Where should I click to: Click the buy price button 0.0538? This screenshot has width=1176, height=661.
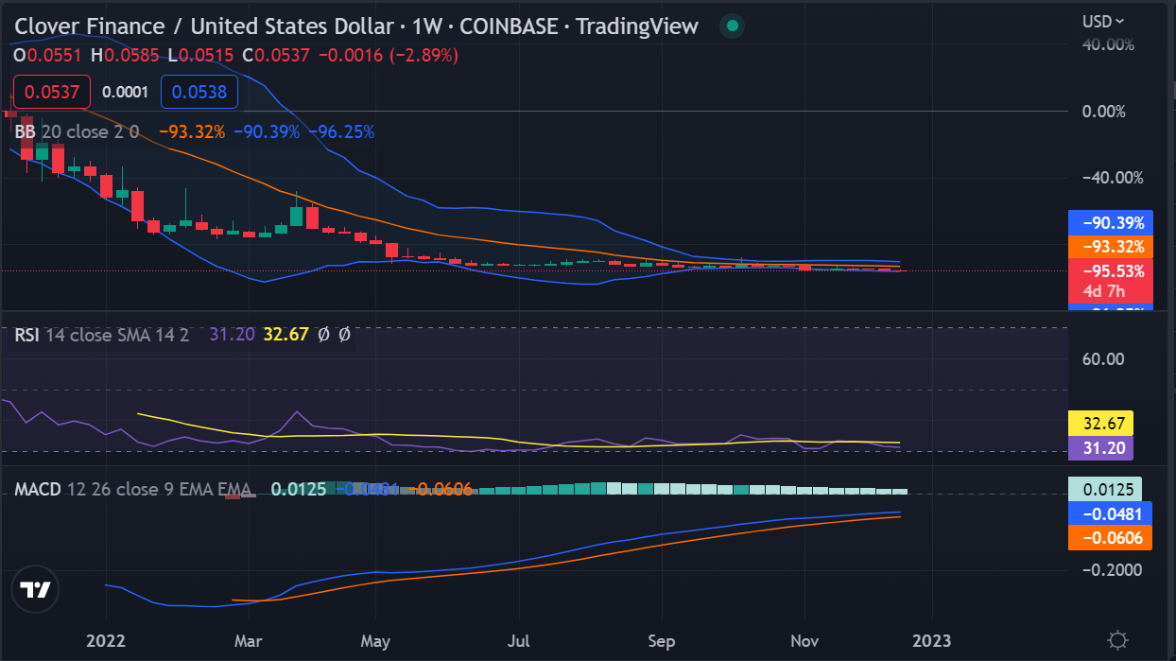tap(199, 92)
